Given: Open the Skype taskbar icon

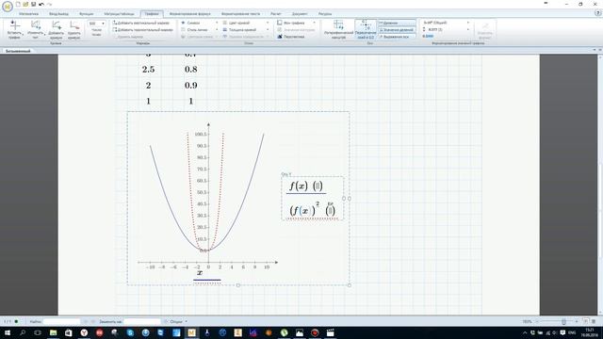Looking at the screenshot, I should pos(130,332).
